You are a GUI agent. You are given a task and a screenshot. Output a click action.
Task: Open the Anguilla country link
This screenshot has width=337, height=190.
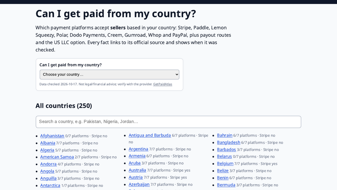(48, 178)
